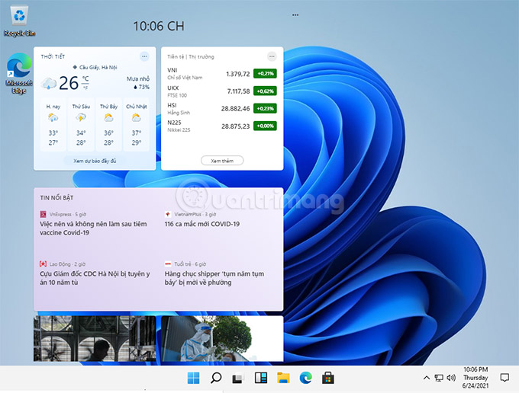The image size is (519, 393).
Task: Click the 10:06 CH widgets clock
Action: (159, 26)
